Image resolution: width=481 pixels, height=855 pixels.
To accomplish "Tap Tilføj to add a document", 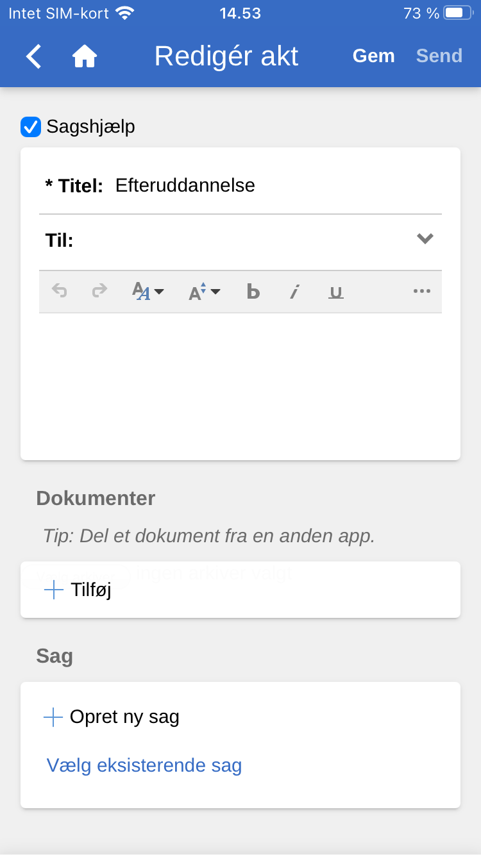I will click(x=78, y=590).
